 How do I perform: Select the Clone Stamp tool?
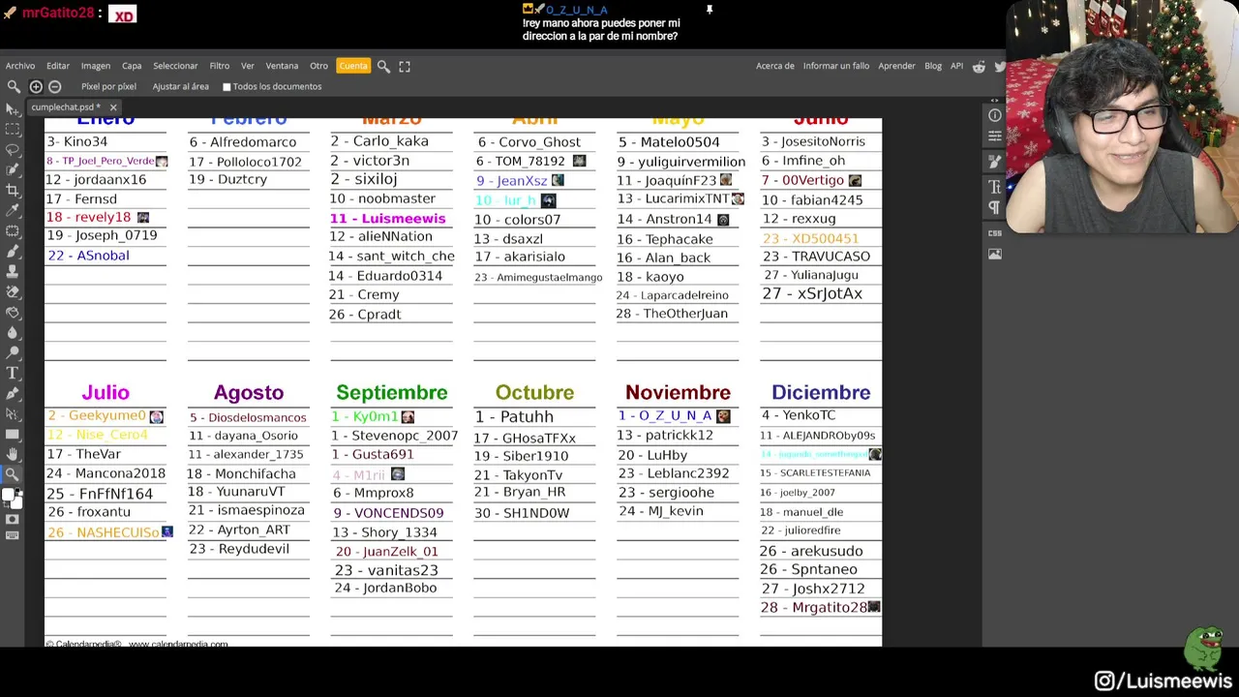pyautogui.click(x=13, y=272)
